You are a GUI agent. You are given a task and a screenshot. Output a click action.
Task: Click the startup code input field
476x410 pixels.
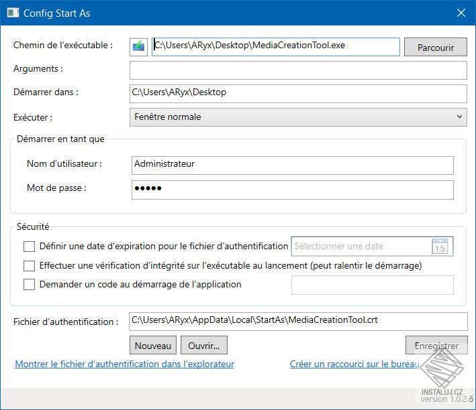[x=373, y=285]
